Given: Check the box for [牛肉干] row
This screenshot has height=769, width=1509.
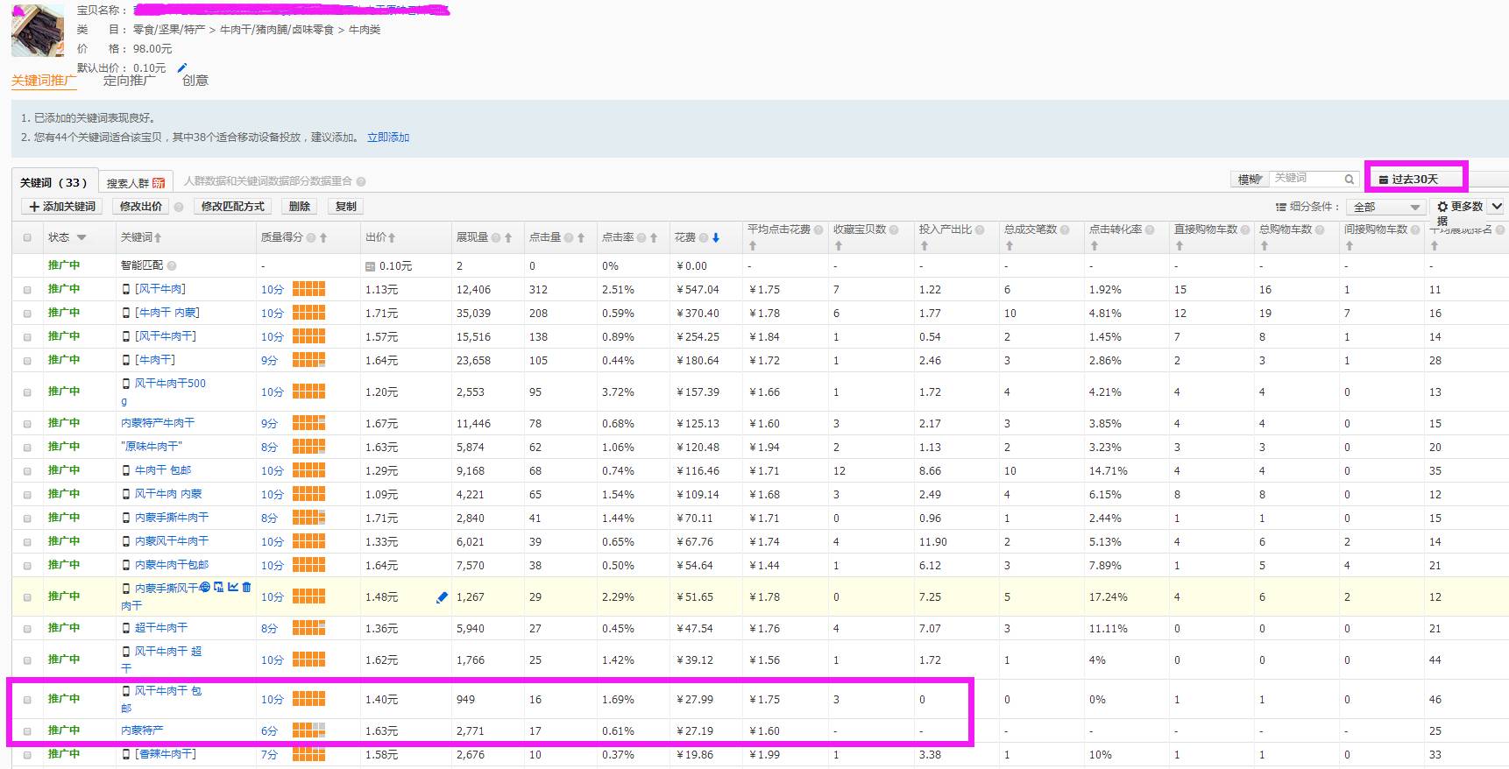Looking at the screenshot, I should [x=27, y=361].
